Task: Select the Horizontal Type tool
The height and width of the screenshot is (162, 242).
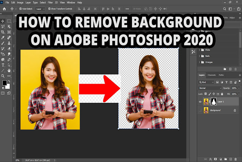Action: click(x=3, y=65)
